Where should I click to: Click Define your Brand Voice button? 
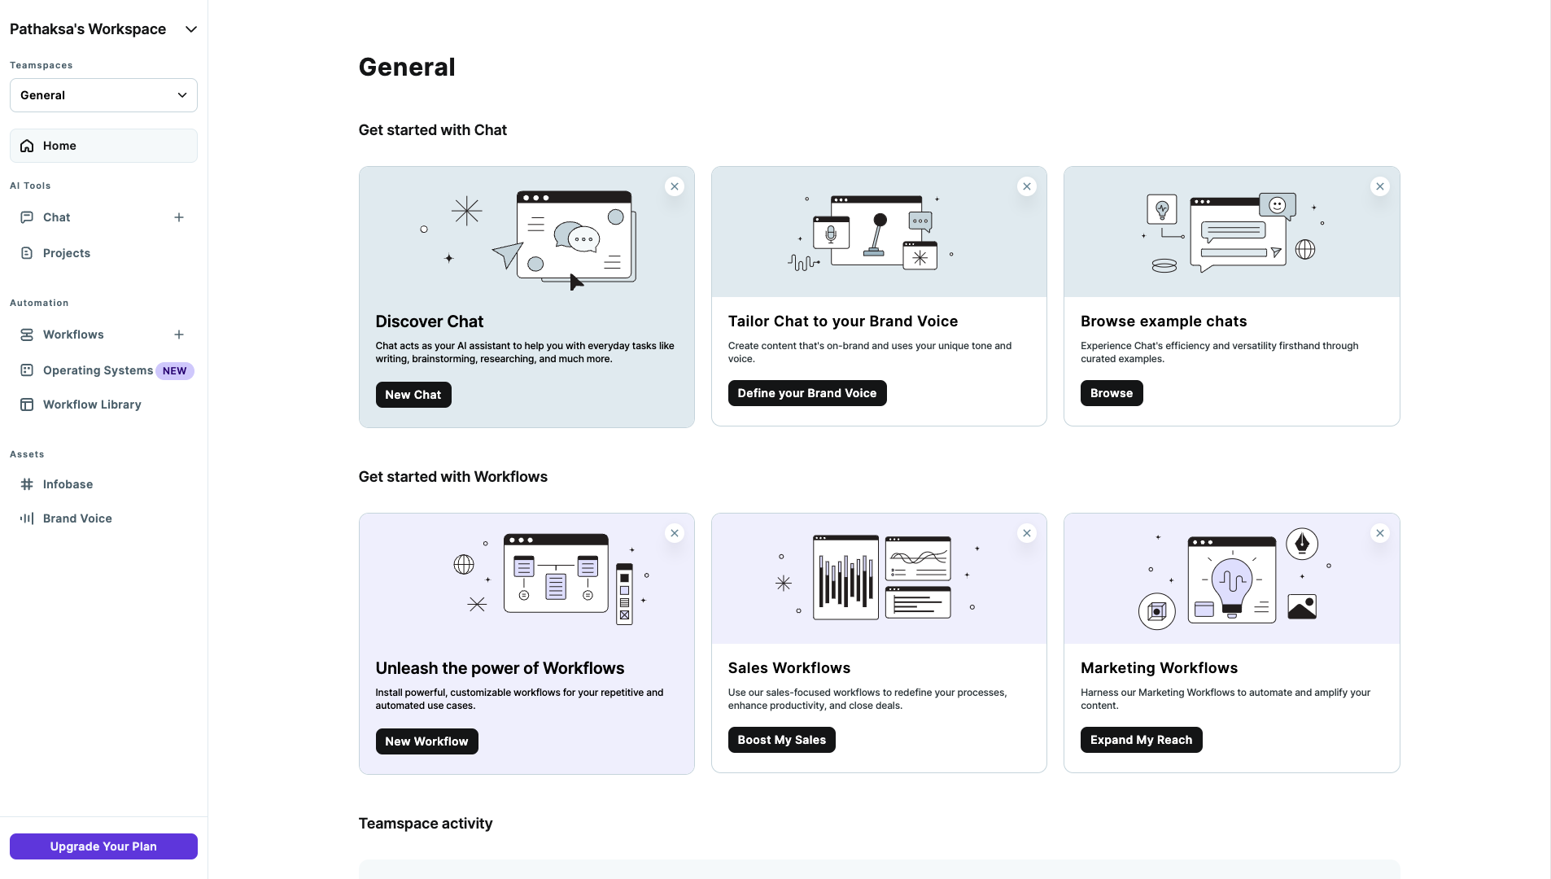(x=806, y=393)
